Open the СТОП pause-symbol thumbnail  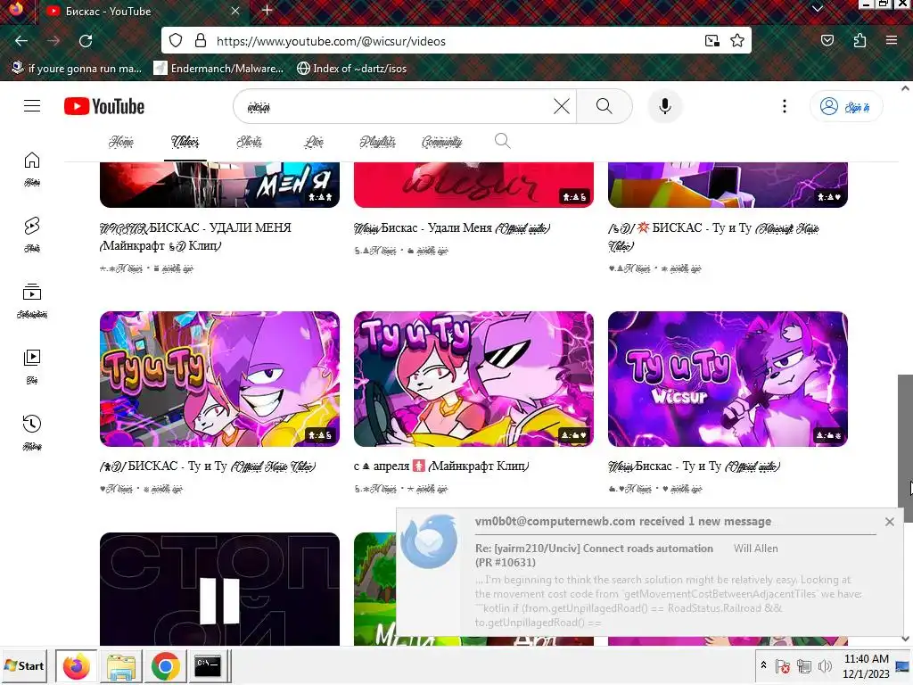[x=219, y=589]
